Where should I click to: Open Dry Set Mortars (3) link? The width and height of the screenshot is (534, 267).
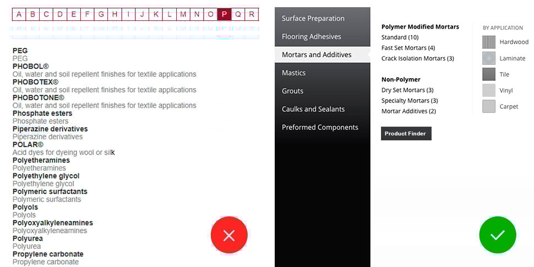[x=407, y=90]
